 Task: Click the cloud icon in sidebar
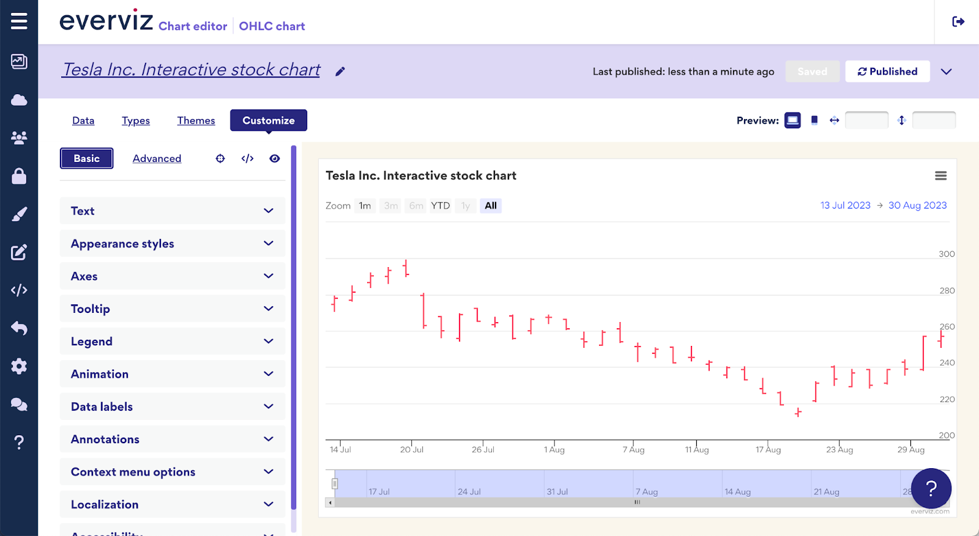[19, 100]
